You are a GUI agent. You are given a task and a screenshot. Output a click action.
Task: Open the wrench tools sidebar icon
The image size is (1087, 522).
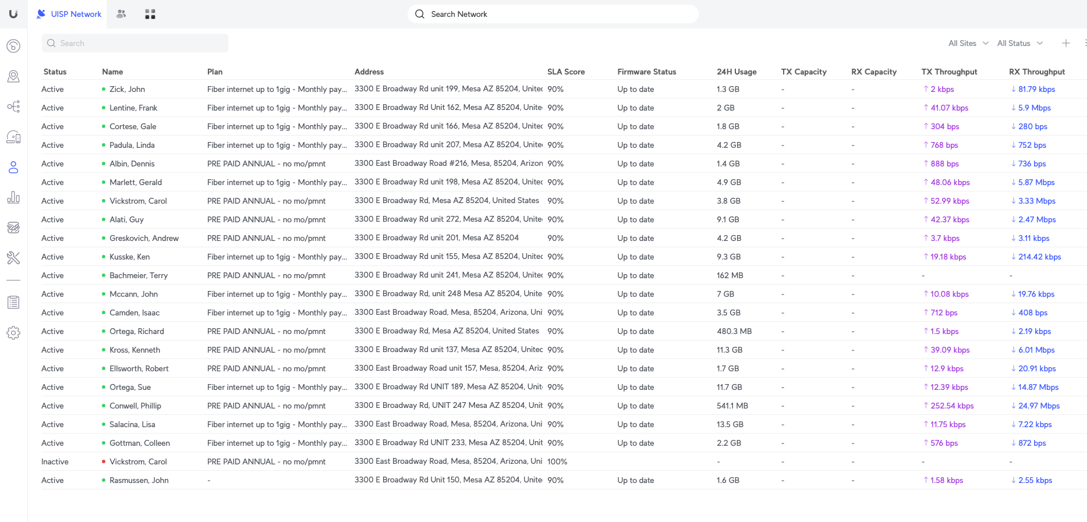click(13, 258)
